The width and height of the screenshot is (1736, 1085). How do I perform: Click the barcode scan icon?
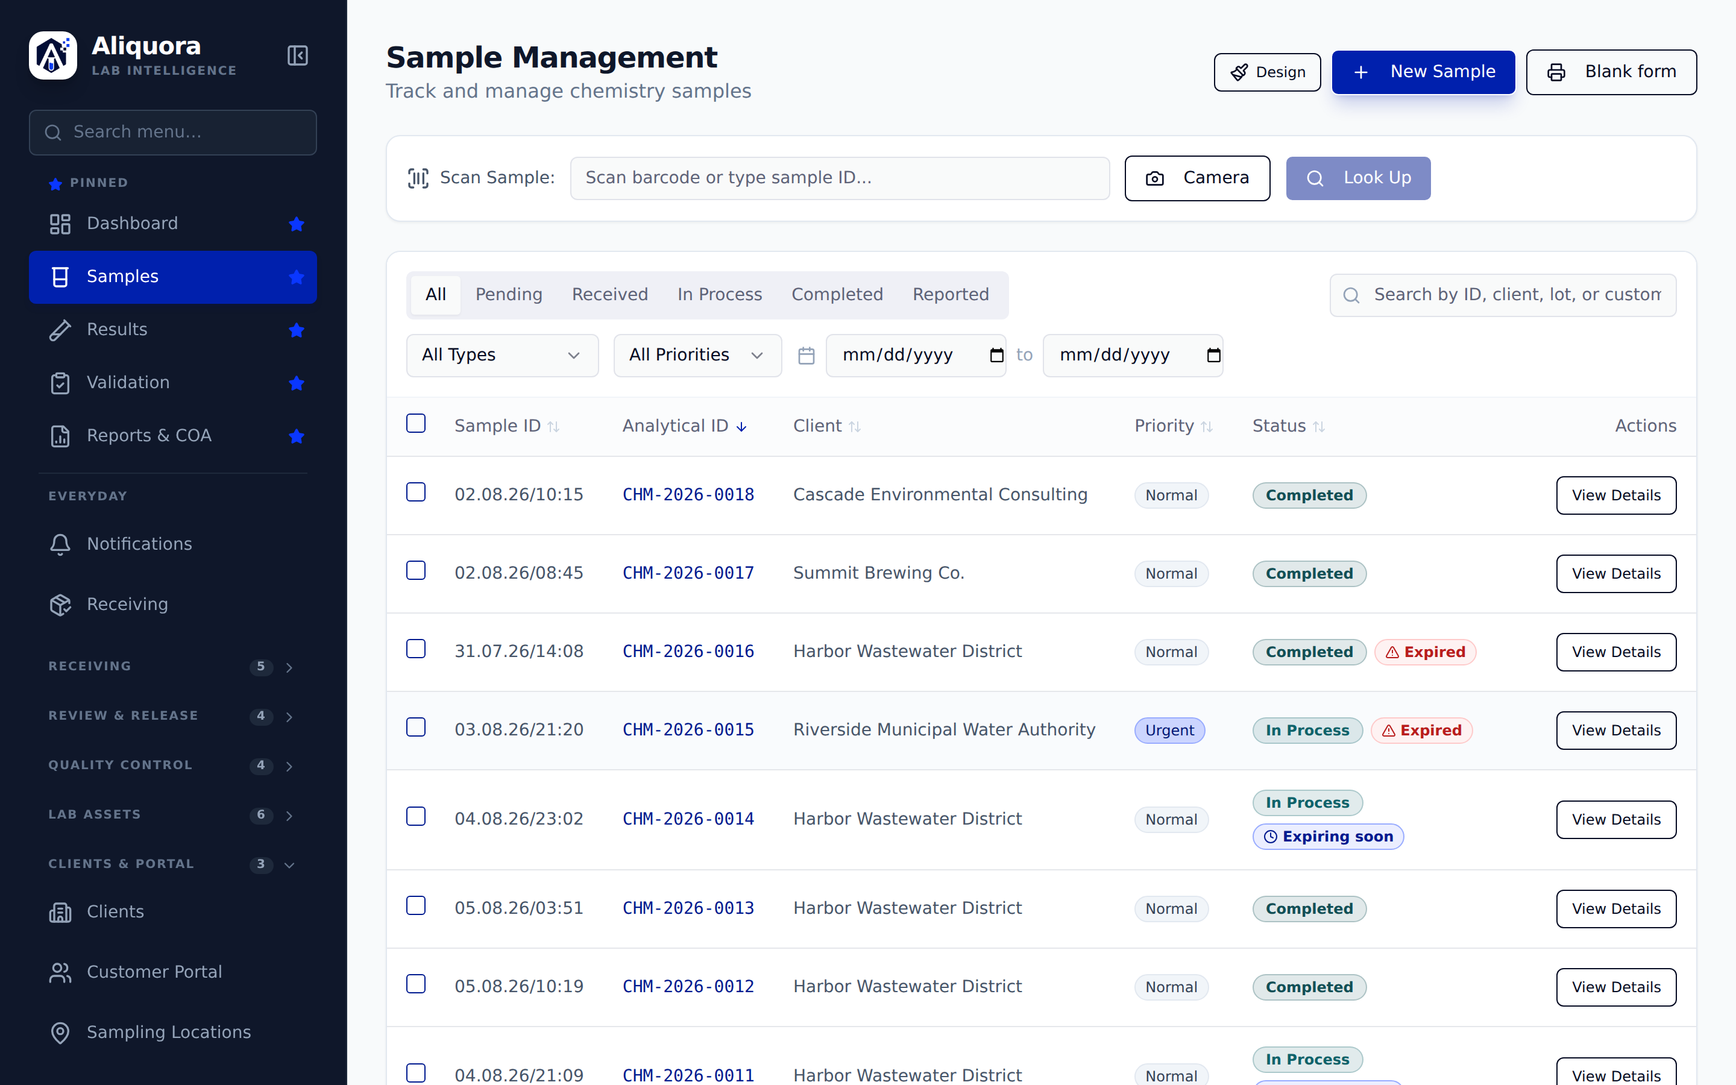point(418,178)
